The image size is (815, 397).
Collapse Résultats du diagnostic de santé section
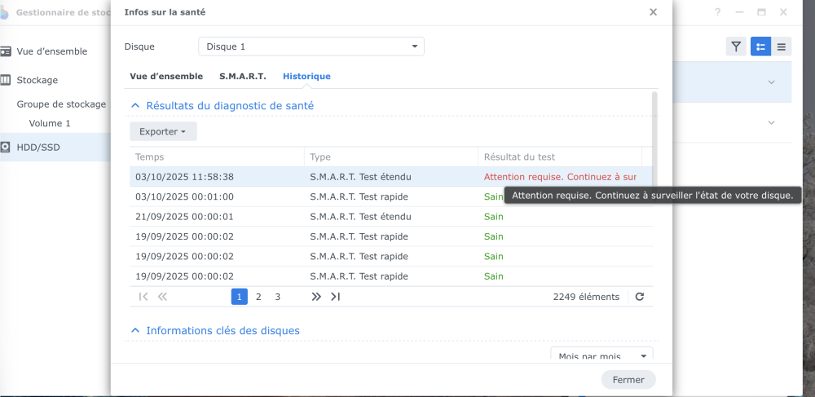point(136,106)
